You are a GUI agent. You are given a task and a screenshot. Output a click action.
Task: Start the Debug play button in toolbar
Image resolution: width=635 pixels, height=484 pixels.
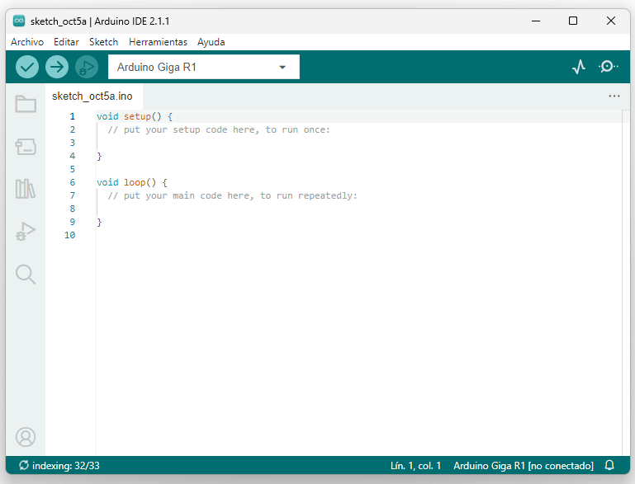(x=86, y=67)
